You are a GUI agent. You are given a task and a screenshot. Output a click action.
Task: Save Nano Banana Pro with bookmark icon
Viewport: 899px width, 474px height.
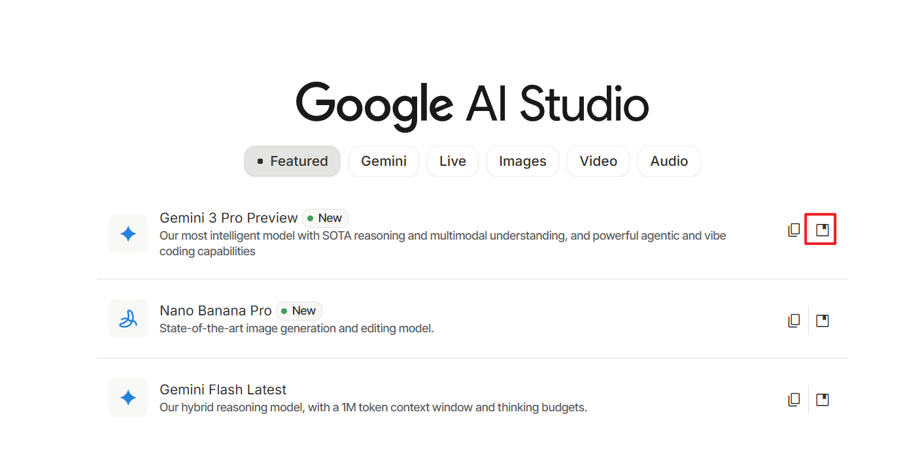point(822,320)
